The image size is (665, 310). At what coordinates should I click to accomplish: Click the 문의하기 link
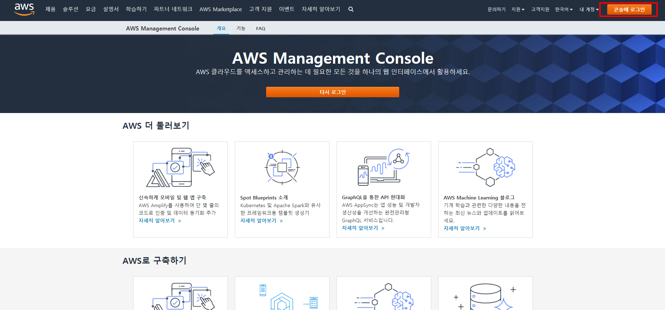[x=496, y=9]
